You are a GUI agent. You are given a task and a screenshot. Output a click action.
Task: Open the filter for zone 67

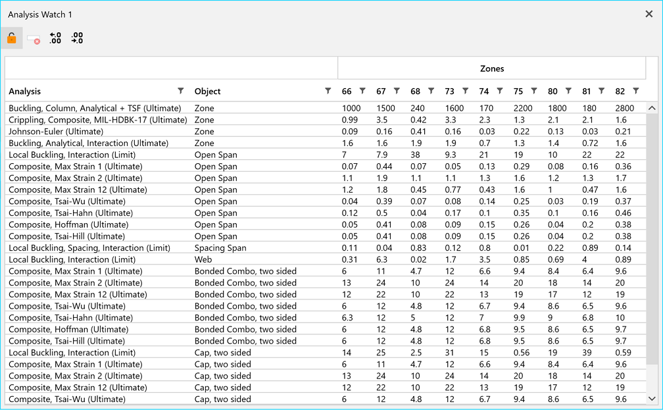coord(397,91)
